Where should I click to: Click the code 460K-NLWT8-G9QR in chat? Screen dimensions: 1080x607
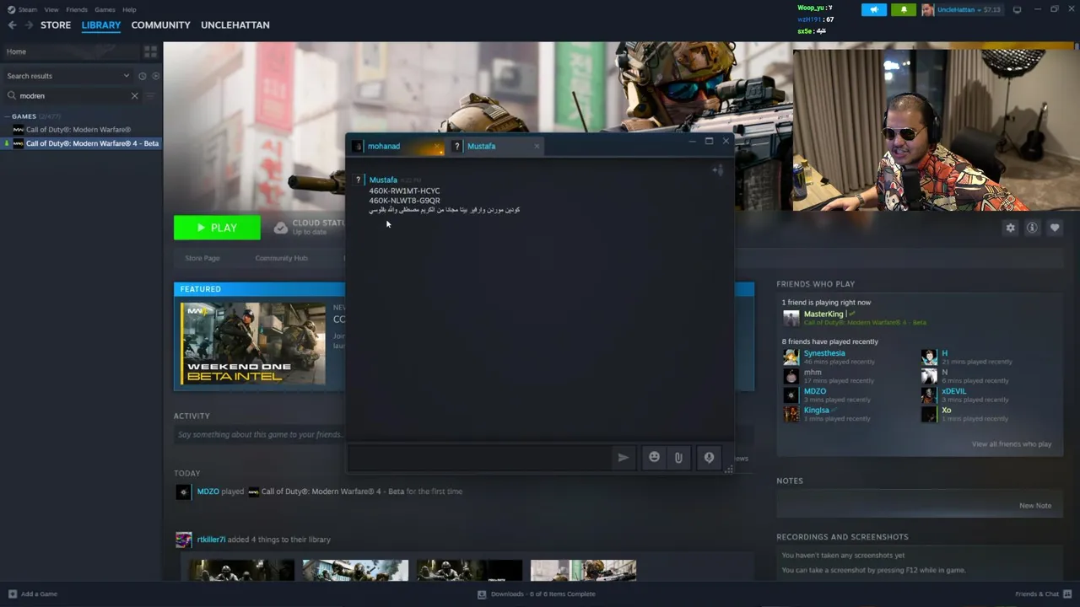pyautogui.click(x=404, y=201)
